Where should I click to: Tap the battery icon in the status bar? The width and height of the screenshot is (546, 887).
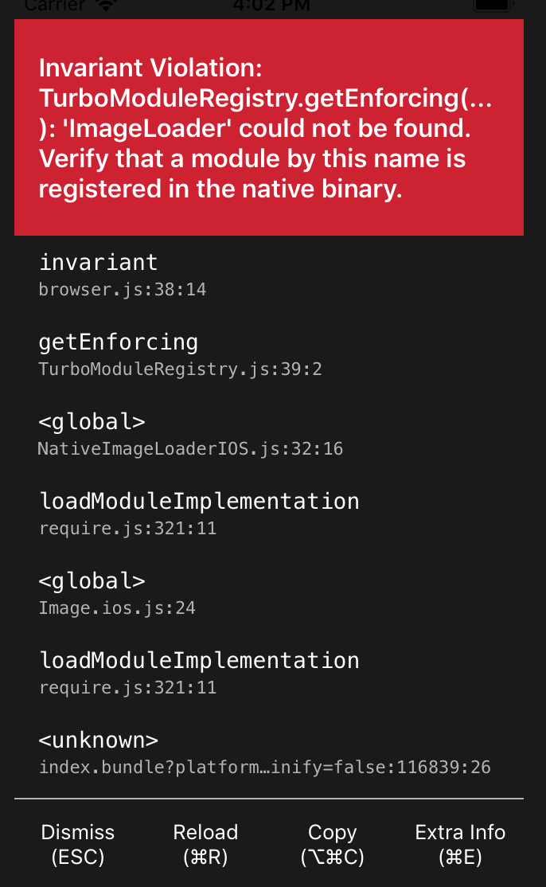click(493, 6)
